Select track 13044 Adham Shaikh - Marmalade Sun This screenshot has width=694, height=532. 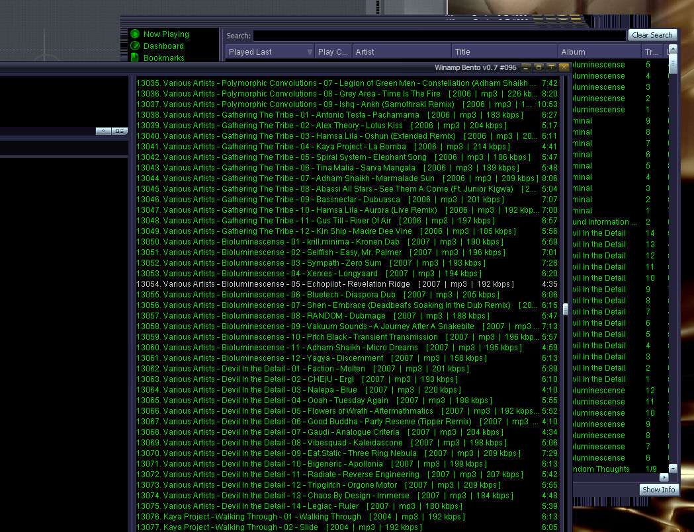[347, 178]
